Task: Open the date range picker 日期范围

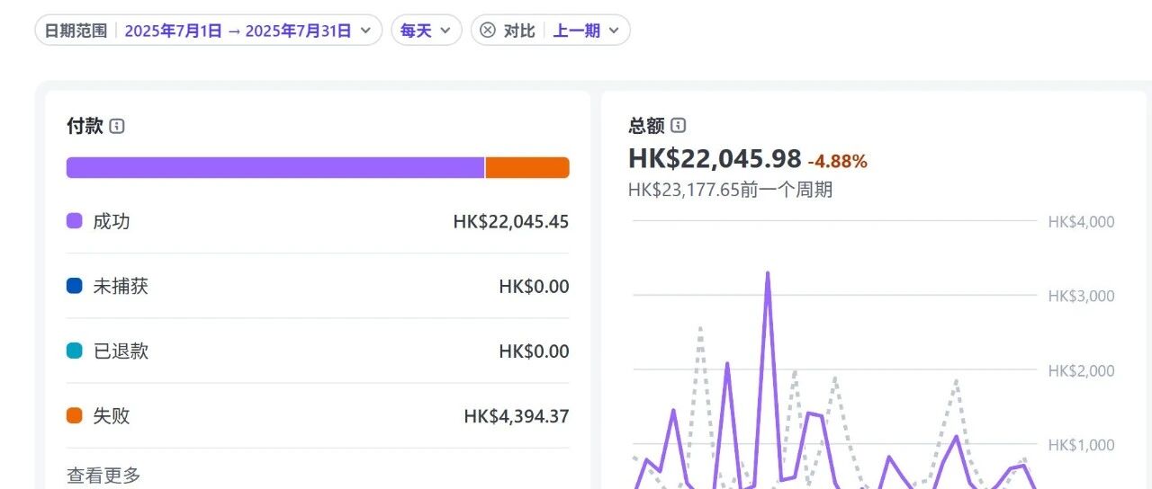Action: tap(208, 30)
